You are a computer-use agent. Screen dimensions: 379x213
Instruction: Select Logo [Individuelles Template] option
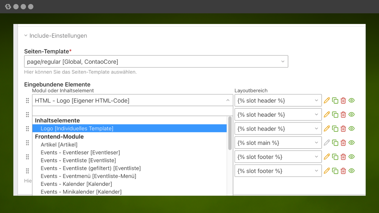pyautogui.click(x=77, y=129)
